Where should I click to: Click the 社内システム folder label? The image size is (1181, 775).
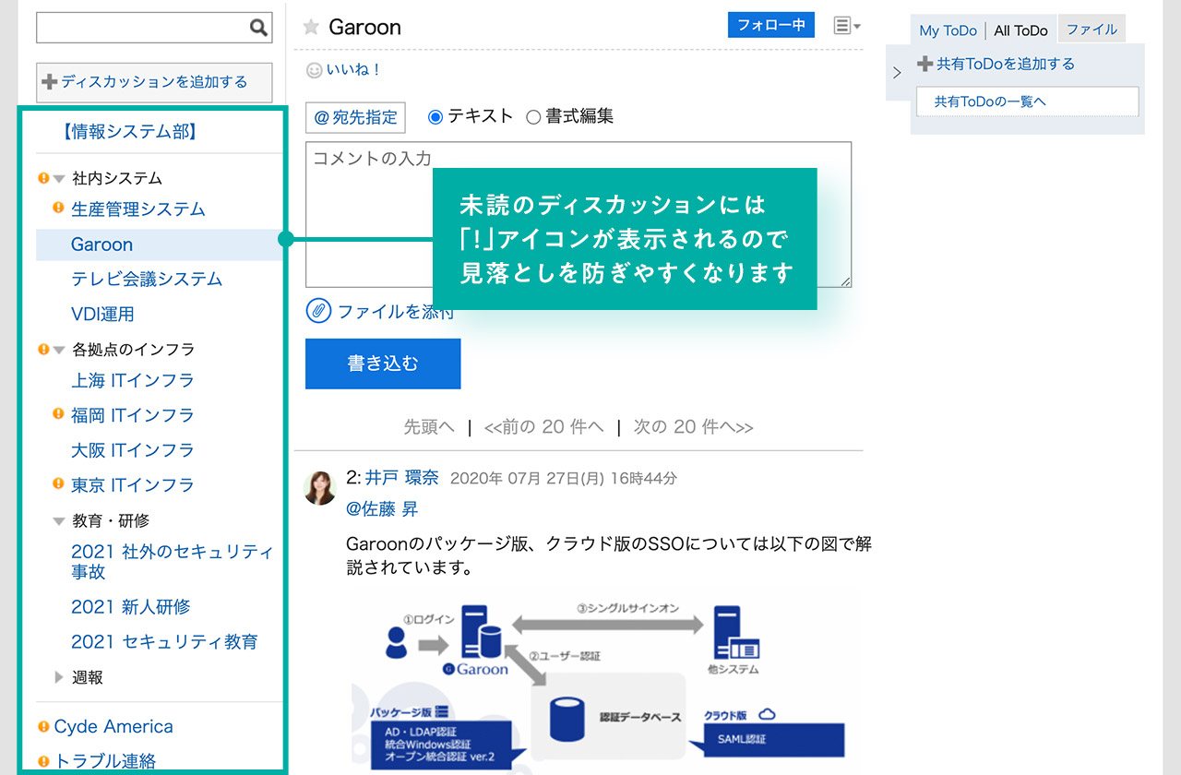coord(117,179)
